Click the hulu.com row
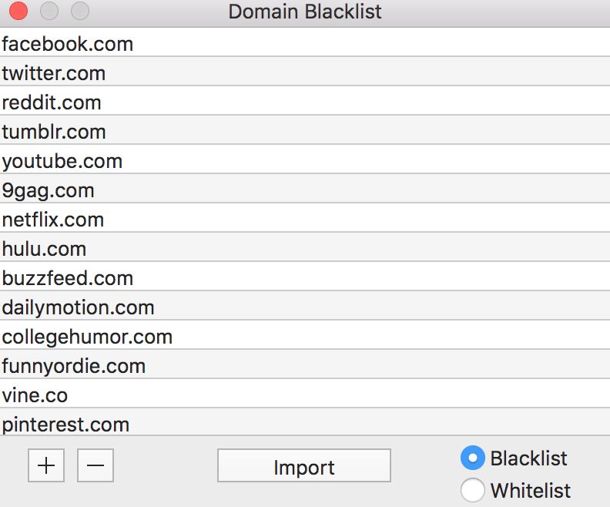The image size is (610, 507). (44, 249)
